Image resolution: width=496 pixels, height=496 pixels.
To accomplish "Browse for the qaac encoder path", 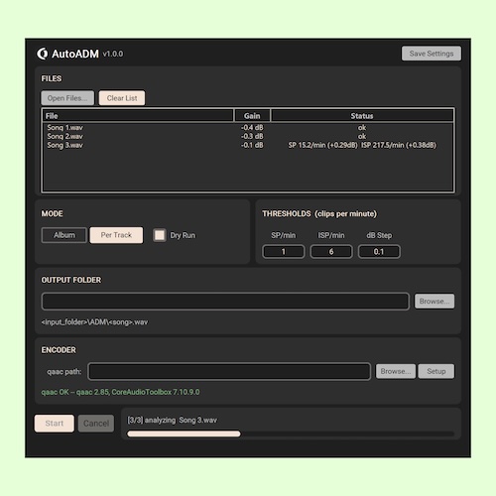I will [396, 371].
